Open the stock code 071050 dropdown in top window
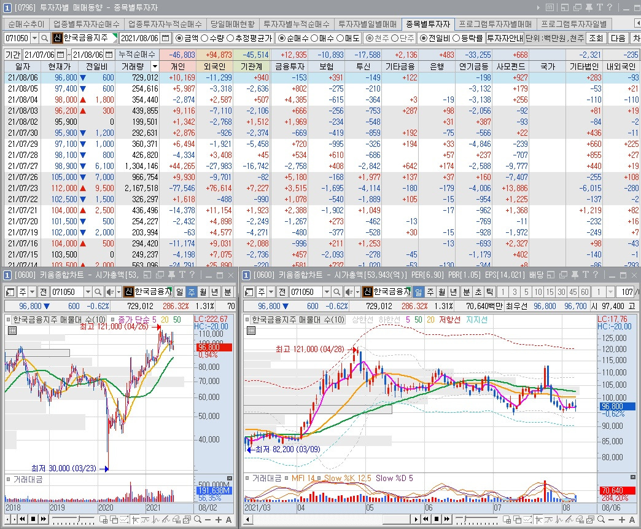641x529 pixels. pos(35,38)
